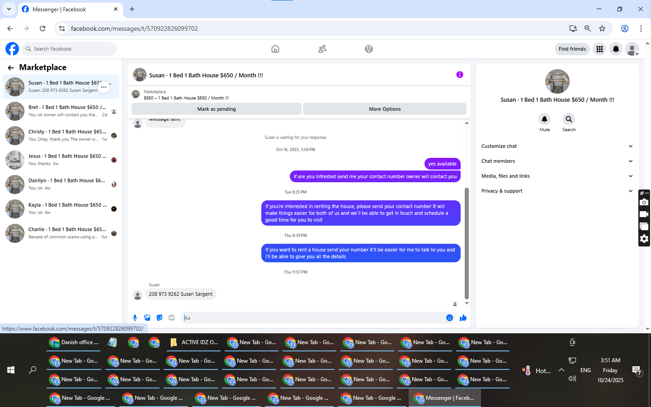Take a screenshot with floating camera icon

pos(644,202)
